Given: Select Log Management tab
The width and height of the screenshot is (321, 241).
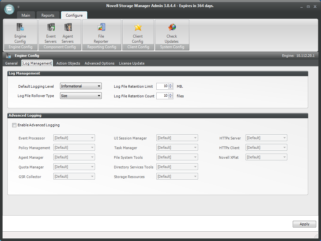Looking at the screenshot, I should 37,63.
